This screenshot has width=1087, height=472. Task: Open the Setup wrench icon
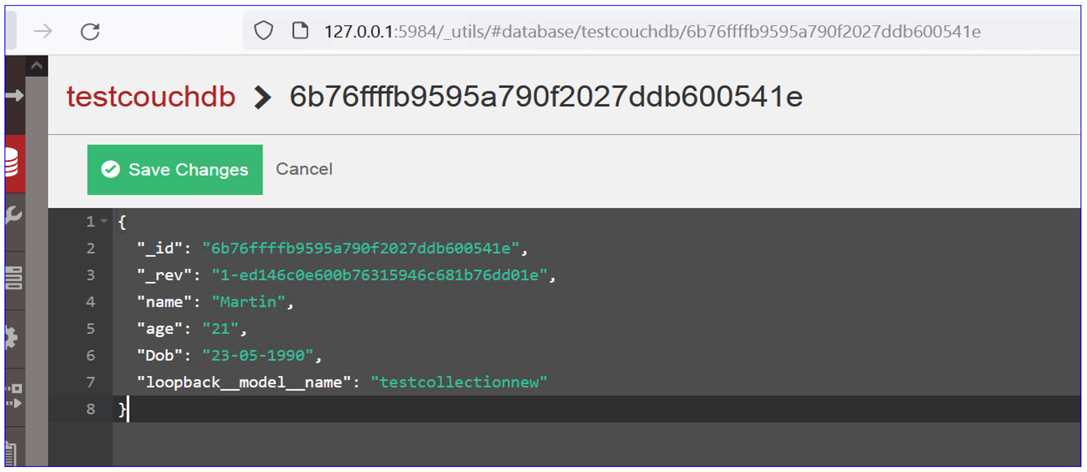point(12,215)
